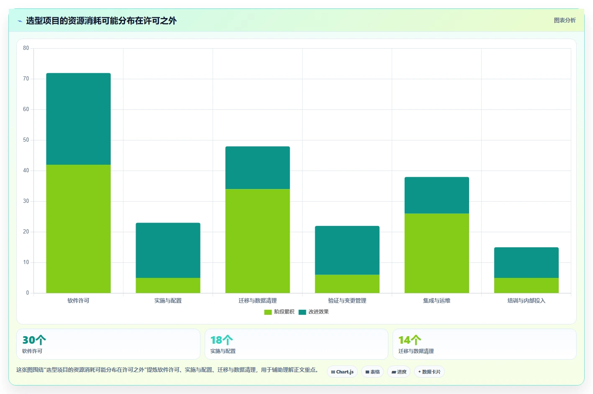Click the y-axis value 20
This screenshot has height=394, width=593.
tap(26, 232)
